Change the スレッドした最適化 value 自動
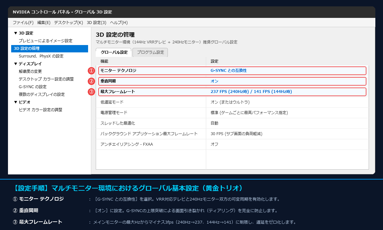 click(x=214, y=123)
